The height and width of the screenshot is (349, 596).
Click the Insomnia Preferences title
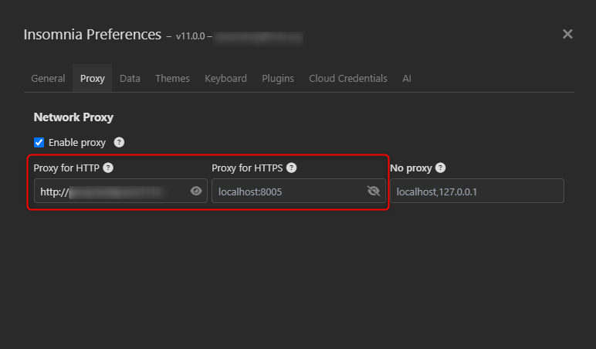pyautogui.click(x=93, y=34)
